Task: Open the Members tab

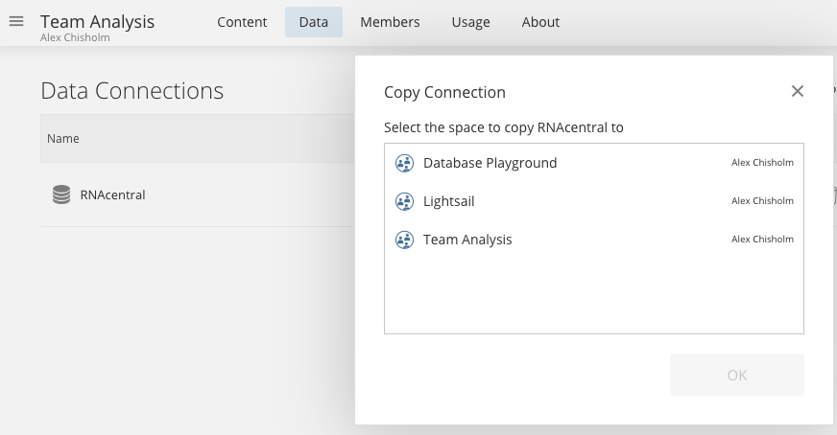Action: pos(391,22)
